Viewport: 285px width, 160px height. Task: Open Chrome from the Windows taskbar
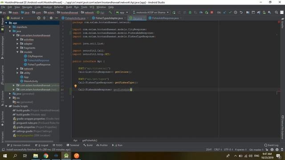click(46, 156)
